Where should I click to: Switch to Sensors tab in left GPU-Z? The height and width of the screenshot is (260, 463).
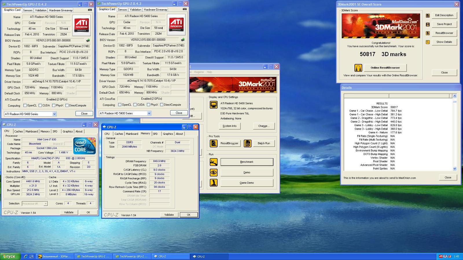28,10
